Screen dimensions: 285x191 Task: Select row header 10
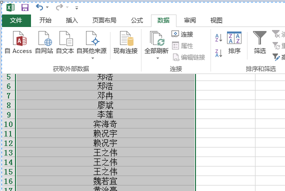8,124
